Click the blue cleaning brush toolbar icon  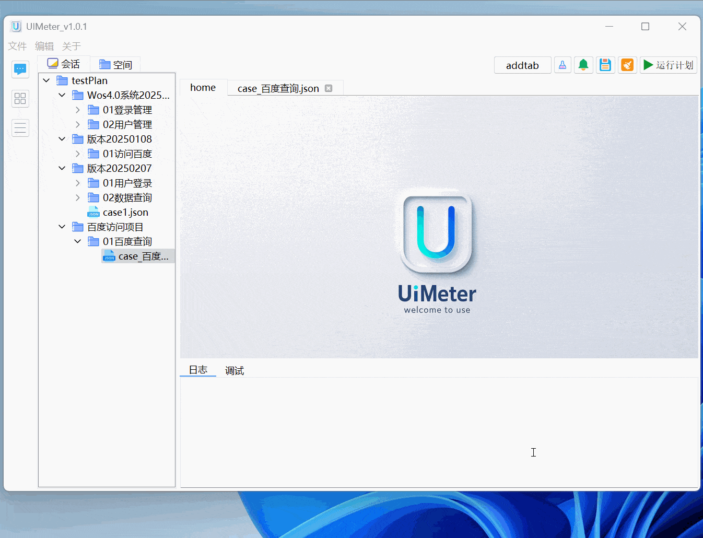coord(563,65)
